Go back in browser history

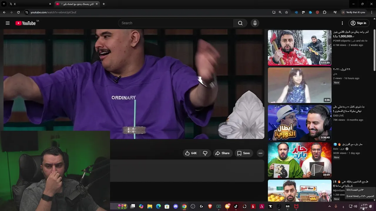click(x=4, y=12)
